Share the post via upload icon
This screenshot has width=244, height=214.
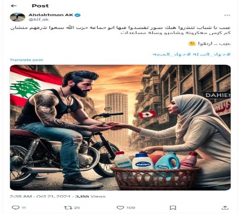(225, 208)
